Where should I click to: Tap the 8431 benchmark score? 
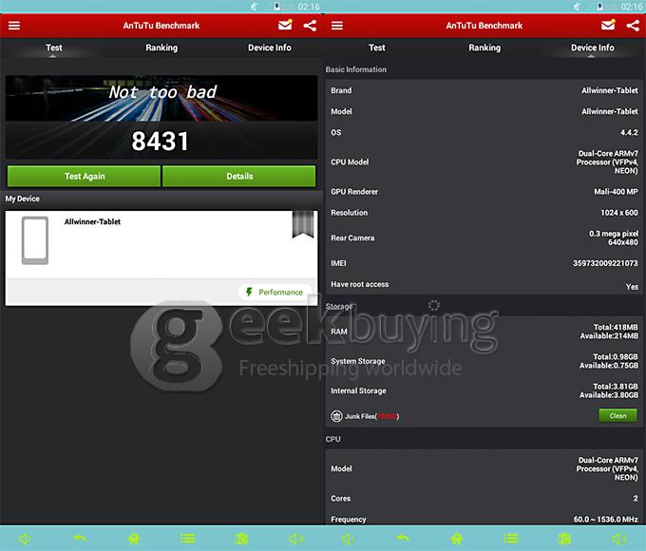(x=160, y=141)
